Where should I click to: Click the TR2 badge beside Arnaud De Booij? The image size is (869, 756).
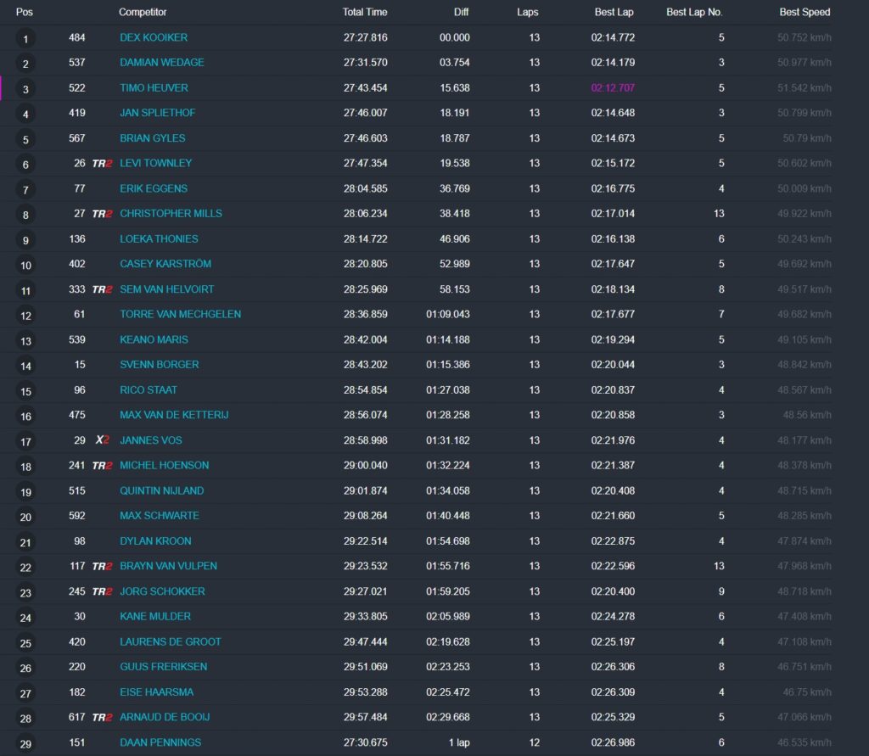(x=102, y=717)
